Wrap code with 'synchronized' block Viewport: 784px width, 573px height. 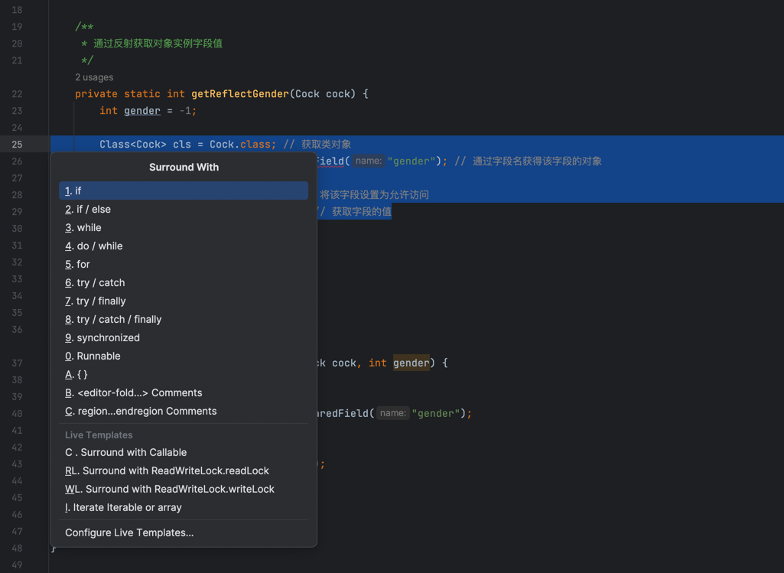click(x=102, y=337)
